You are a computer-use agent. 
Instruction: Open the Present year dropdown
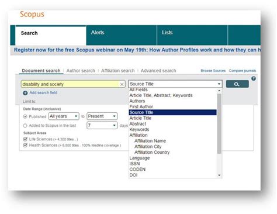pos(102,116)
